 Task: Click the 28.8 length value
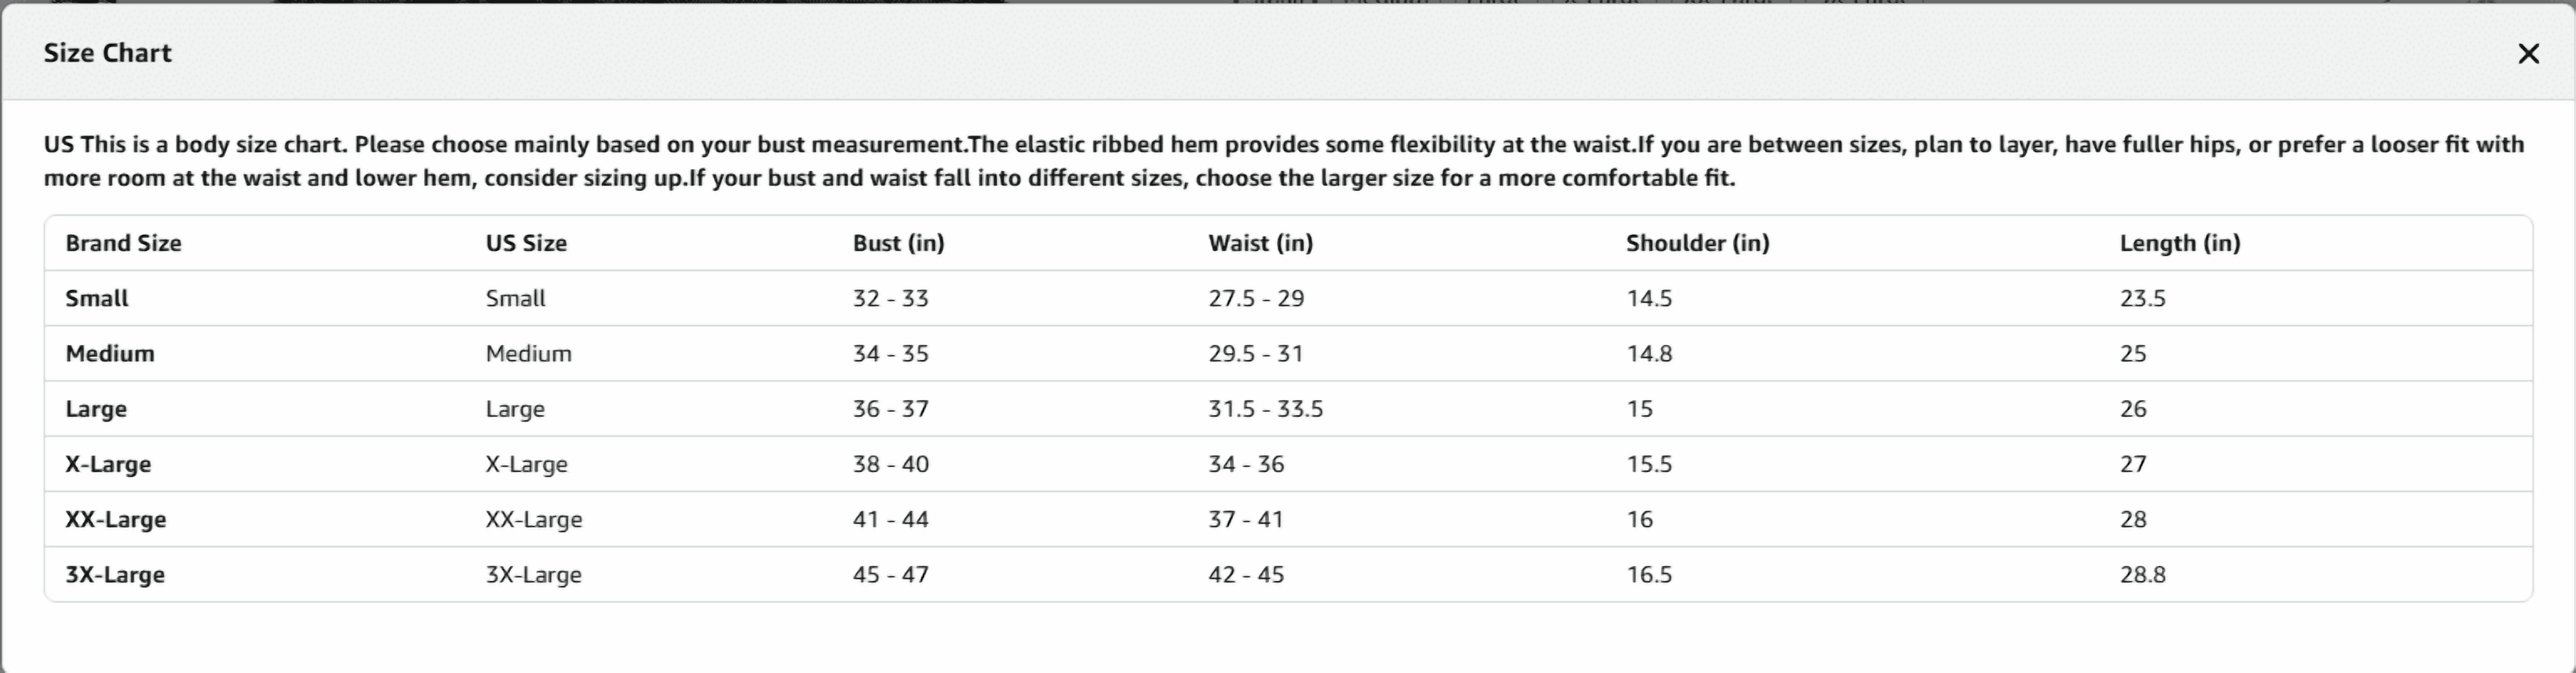tap(2142, 575)
